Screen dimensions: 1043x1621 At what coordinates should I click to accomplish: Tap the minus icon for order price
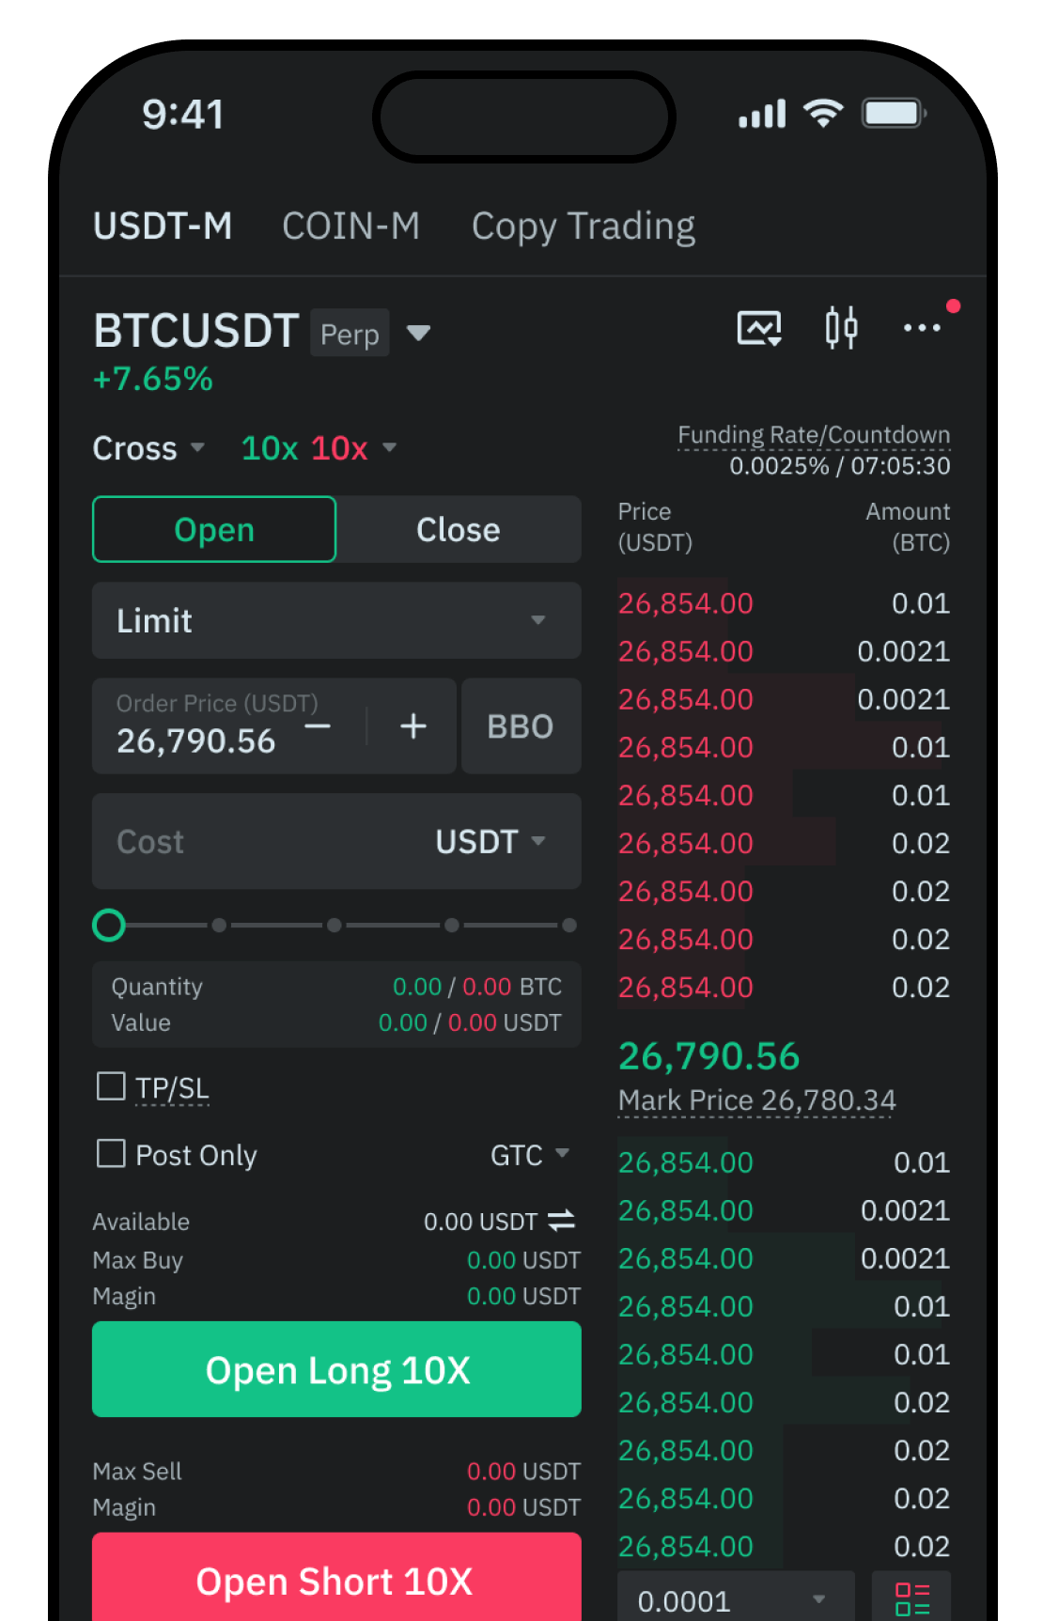coord(318,726)
